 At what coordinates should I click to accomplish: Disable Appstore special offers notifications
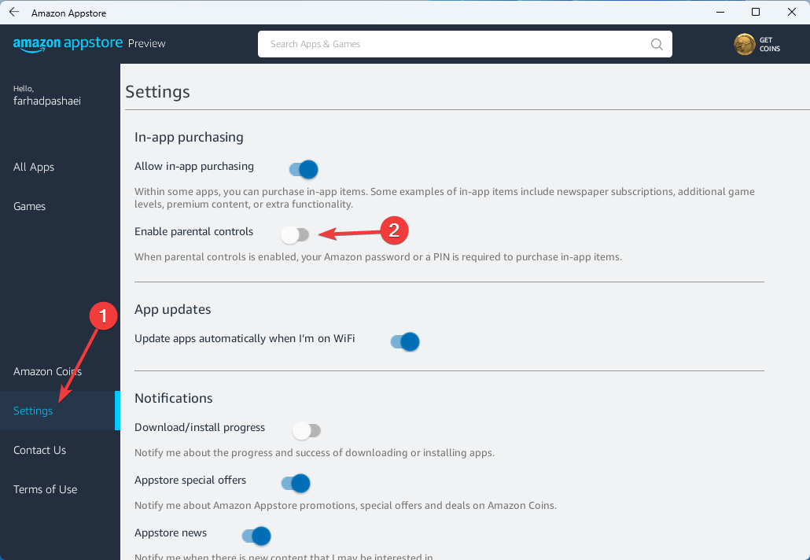(x=296, y=484)
